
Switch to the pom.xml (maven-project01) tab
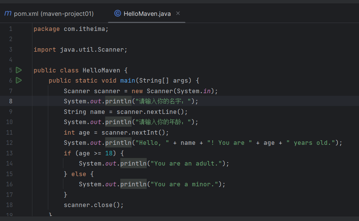click(x=49, y=14)
